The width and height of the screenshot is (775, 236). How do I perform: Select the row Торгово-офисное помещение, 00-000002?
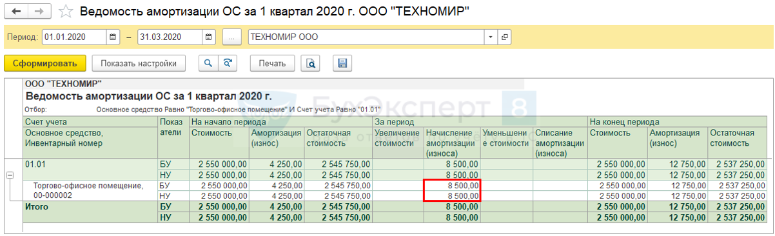pyautogui.click(x=90, y=190)
